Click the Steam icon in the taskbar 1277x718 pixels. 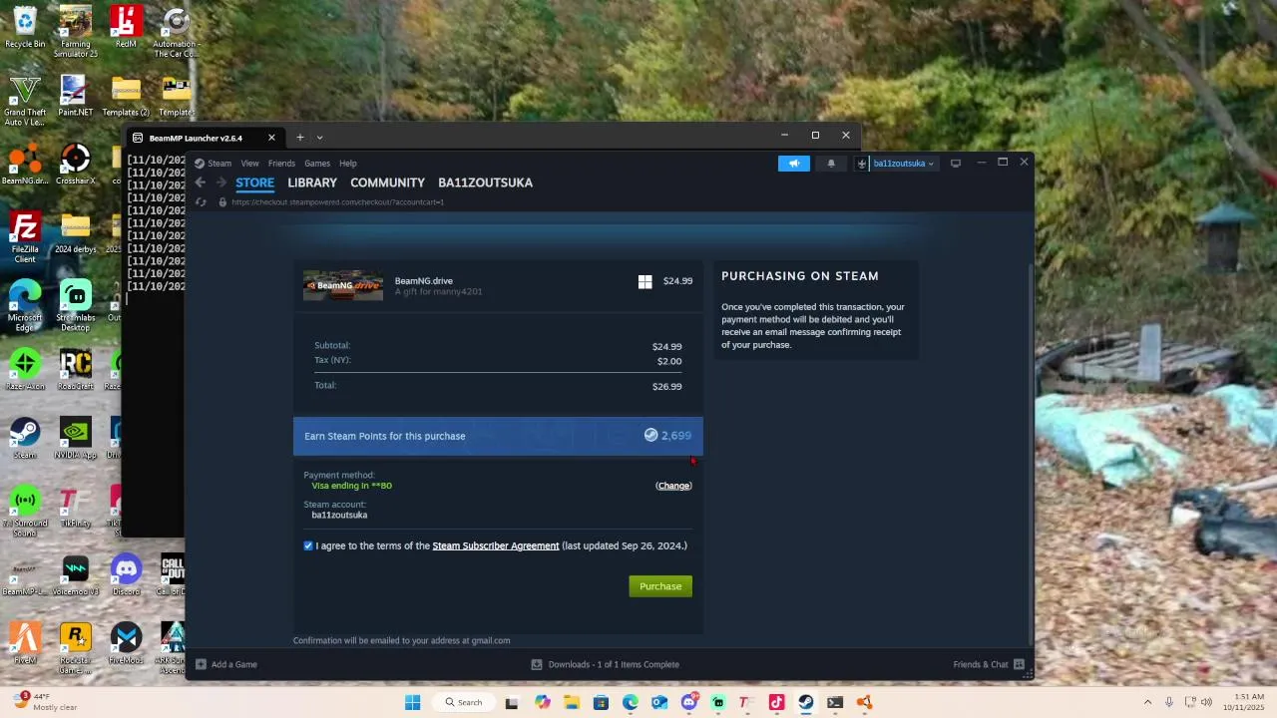click(806, 702)
